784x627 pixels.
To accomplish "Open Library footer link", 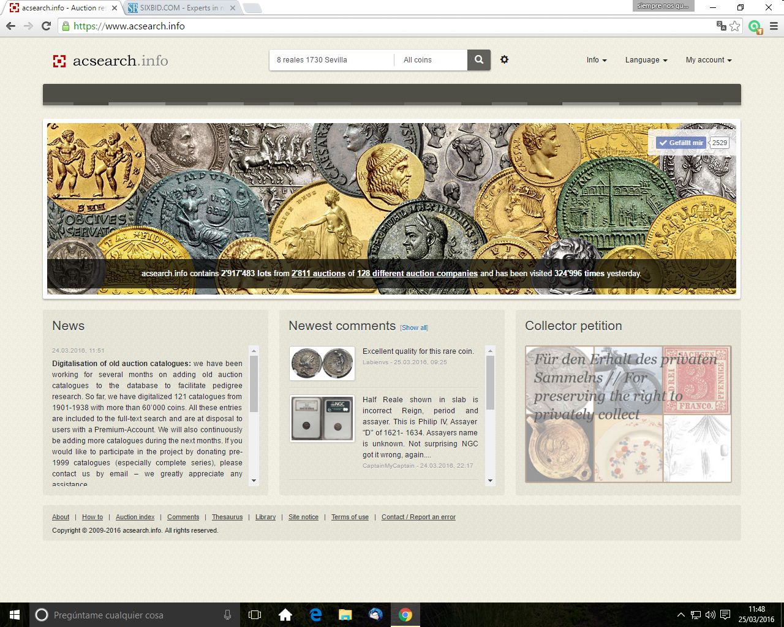I will (265, 517).
